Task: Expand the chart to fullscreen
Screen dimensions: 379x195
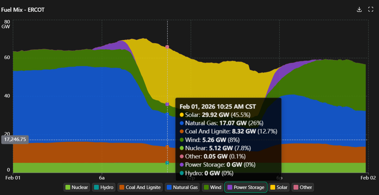Action: point(370,10)
